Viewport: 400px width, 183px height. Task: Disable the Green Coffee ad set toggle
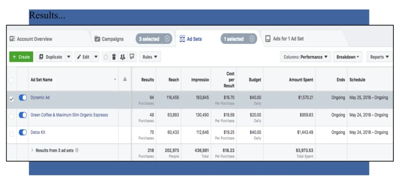[x=23, y=115]
